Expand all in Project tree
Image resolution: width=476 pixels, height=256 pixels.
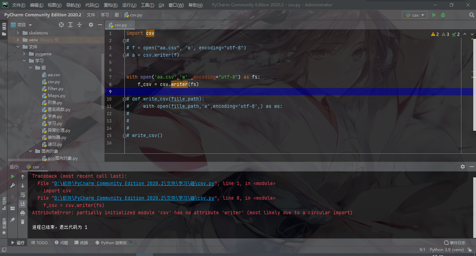pyautogui.click(x=70, y=24)
